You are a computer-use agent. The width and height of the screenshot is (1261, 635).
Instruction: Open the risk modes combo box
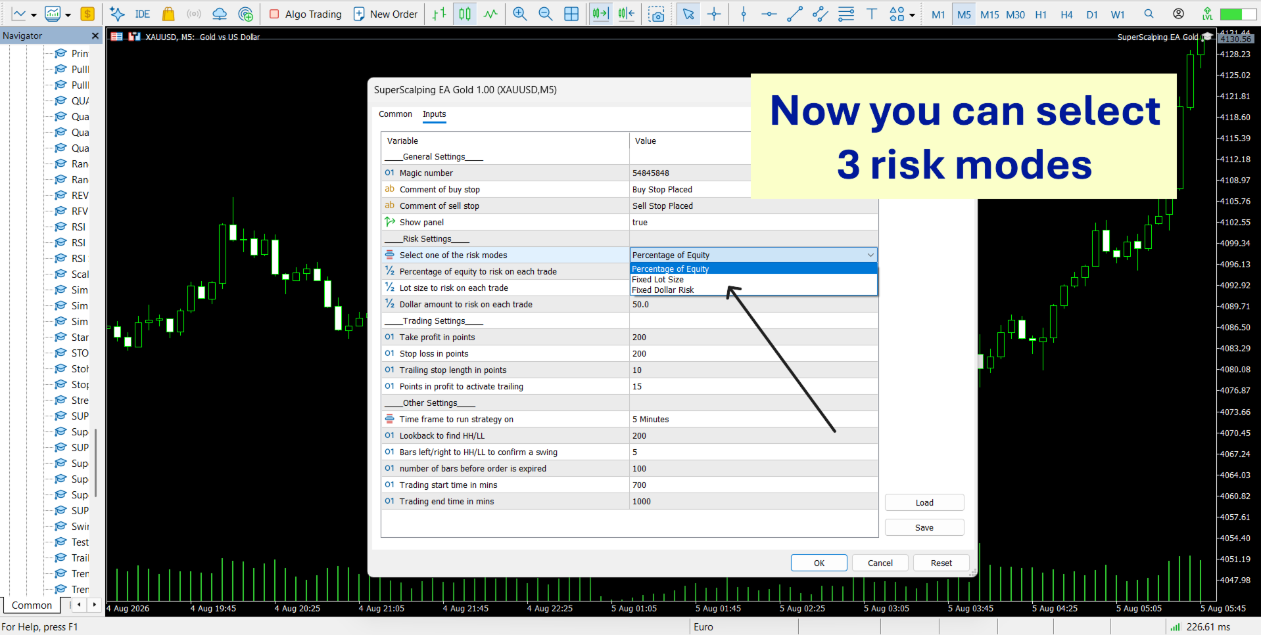pos(753,255)
